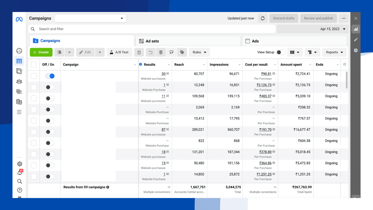
Task: Click the Meta logo icon
Action: 19,19
